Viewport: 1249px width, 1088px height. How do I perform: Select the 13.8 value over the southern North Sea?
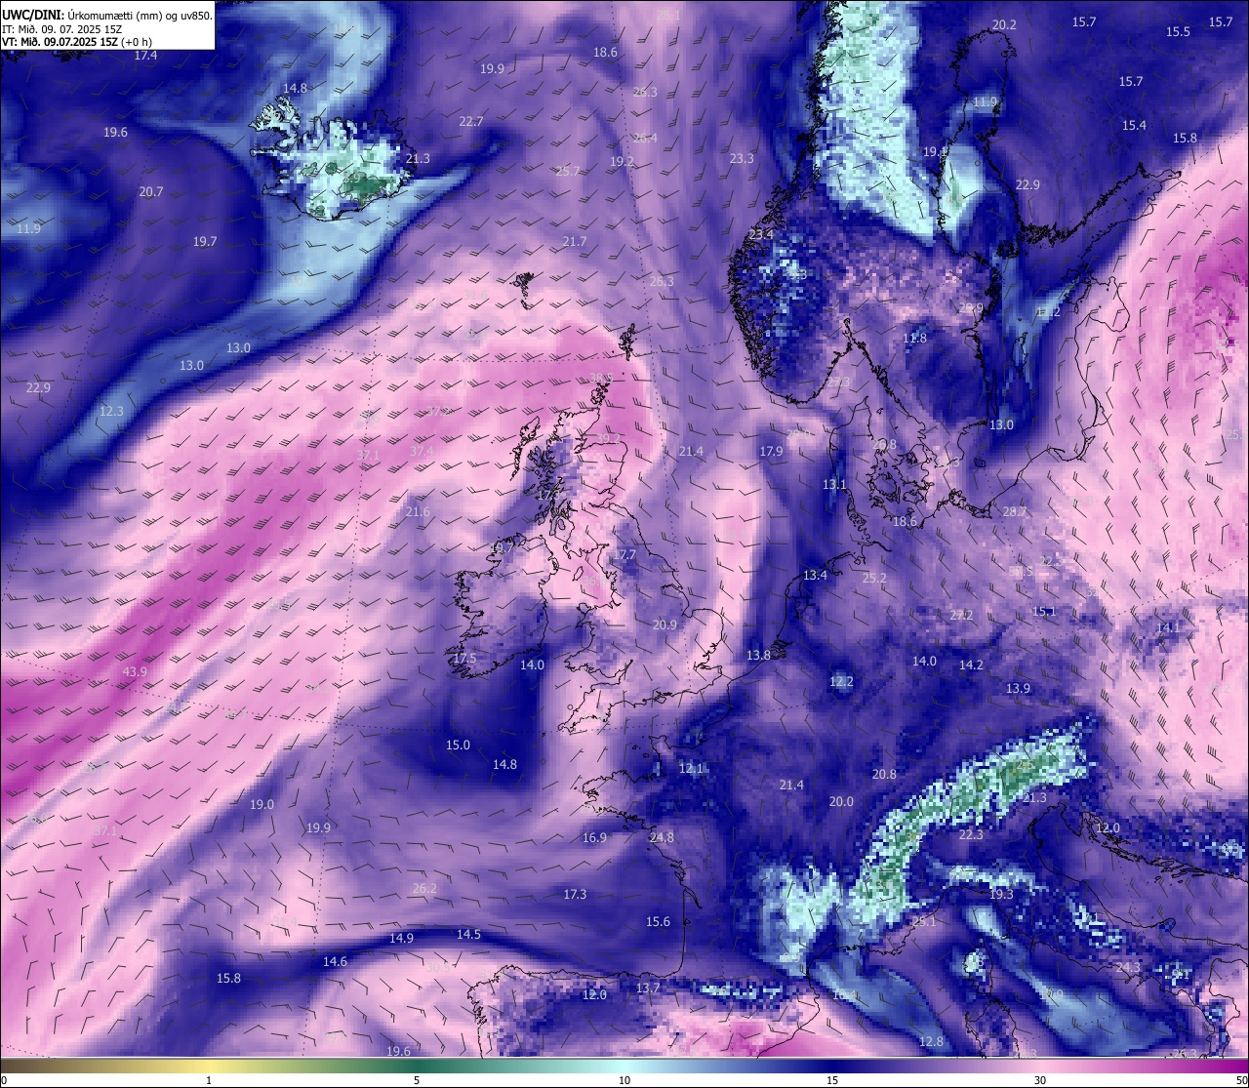coord(758,656)
